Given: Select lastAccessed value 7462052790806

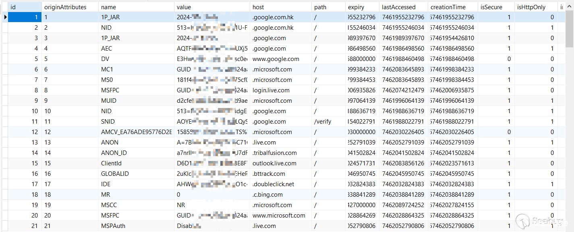Looking at the screenshot, I should click(403, 226).
